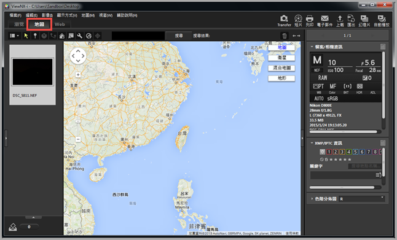Viewport: 397px width, 240px height.
Task: Switch to the 瀏覽 tab
Action: [x=19, y=25]
